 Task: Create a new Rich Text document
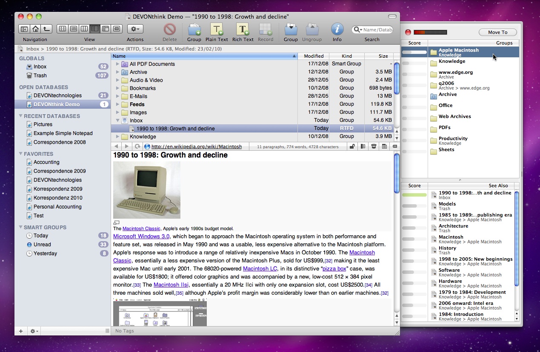click(x=243, y=29)
